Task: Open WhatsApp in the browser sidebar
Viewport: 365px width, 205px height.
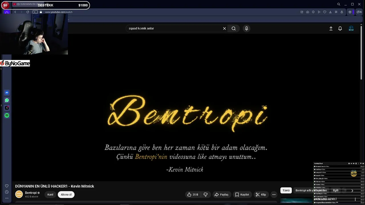Action: click(7, 100)
